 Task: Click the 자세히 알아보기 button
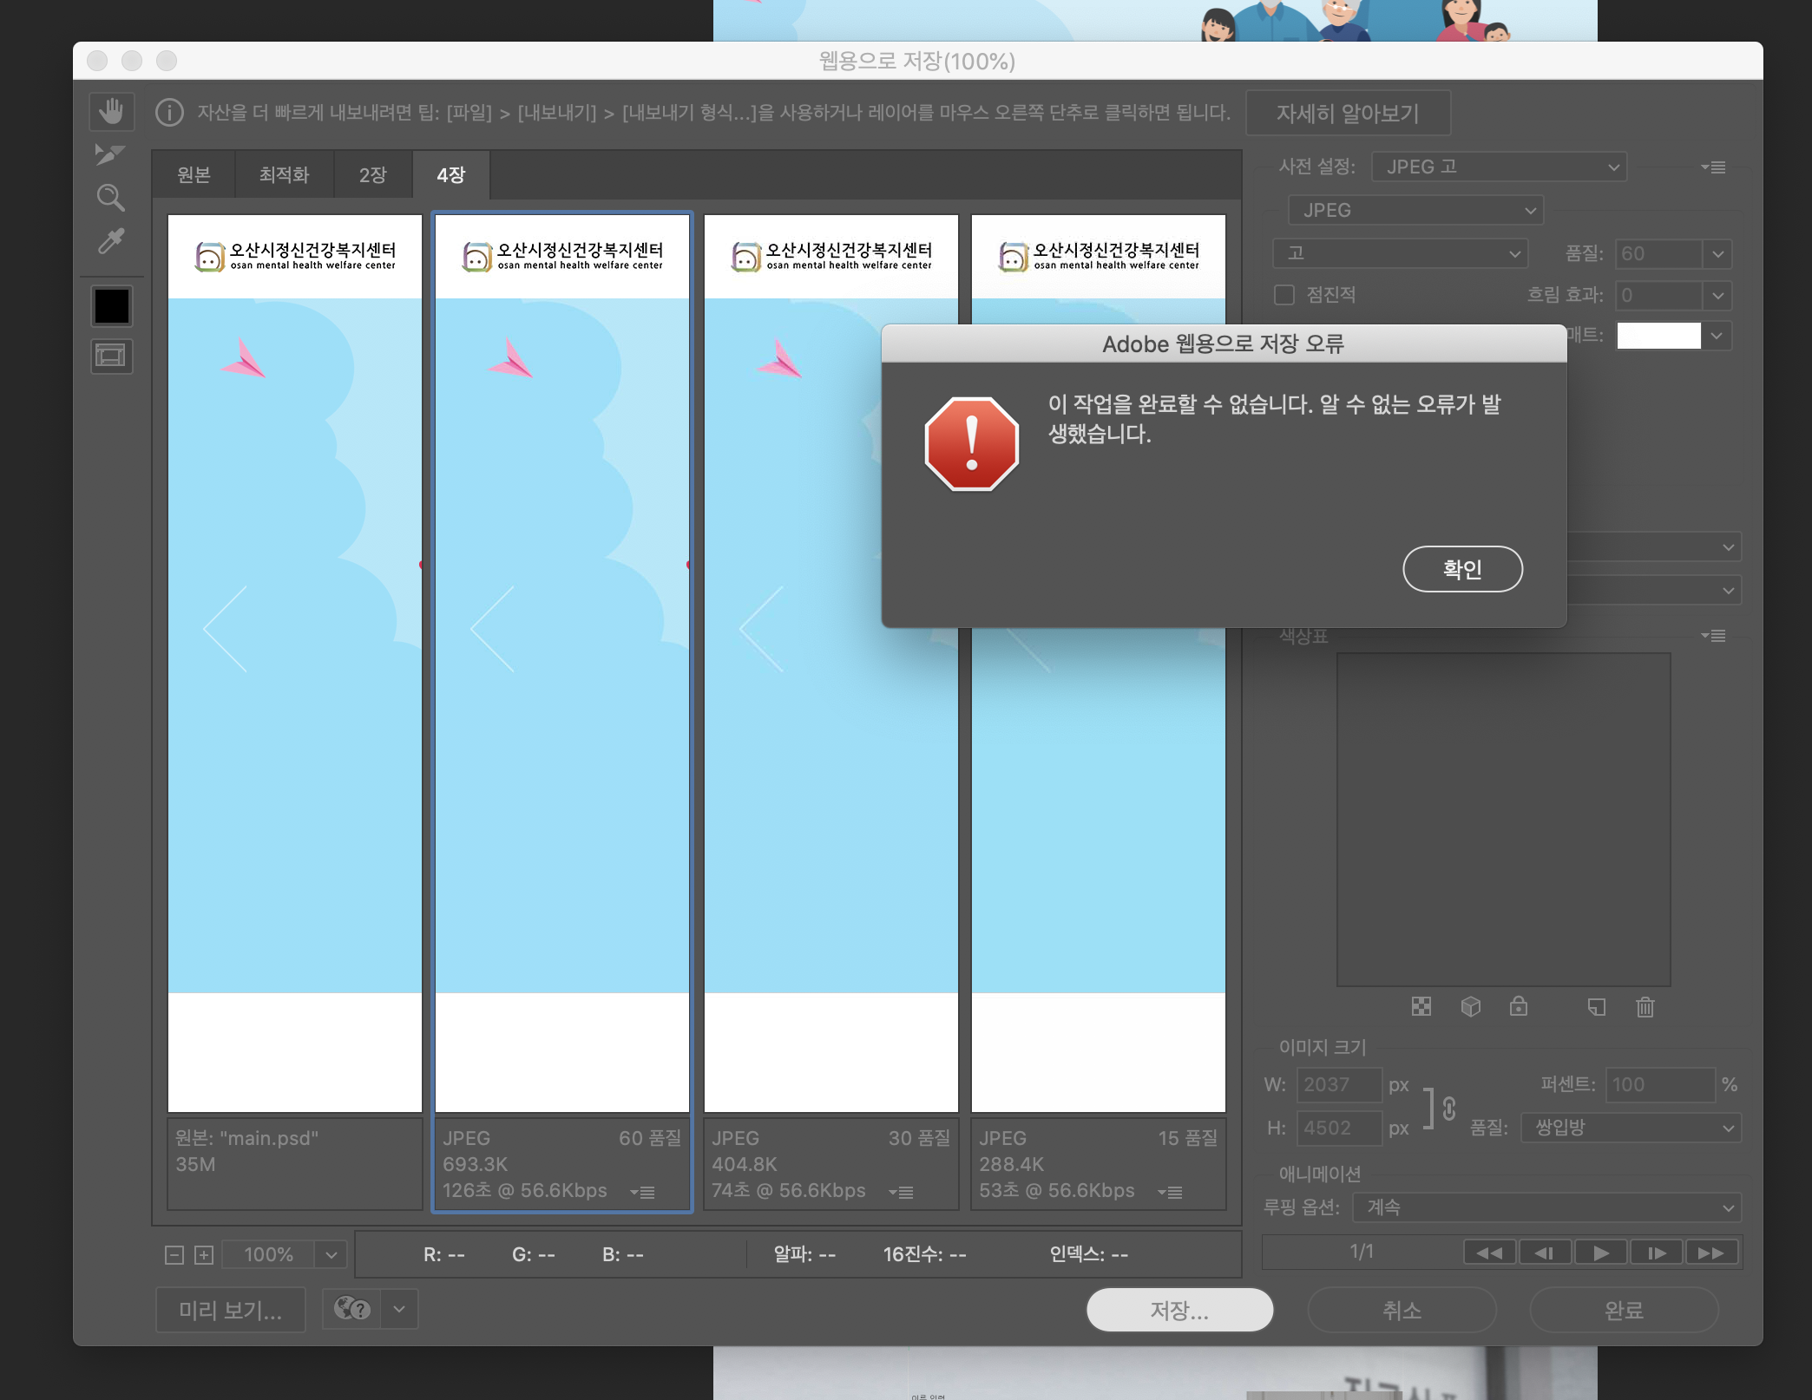(x=1347, y=114)
